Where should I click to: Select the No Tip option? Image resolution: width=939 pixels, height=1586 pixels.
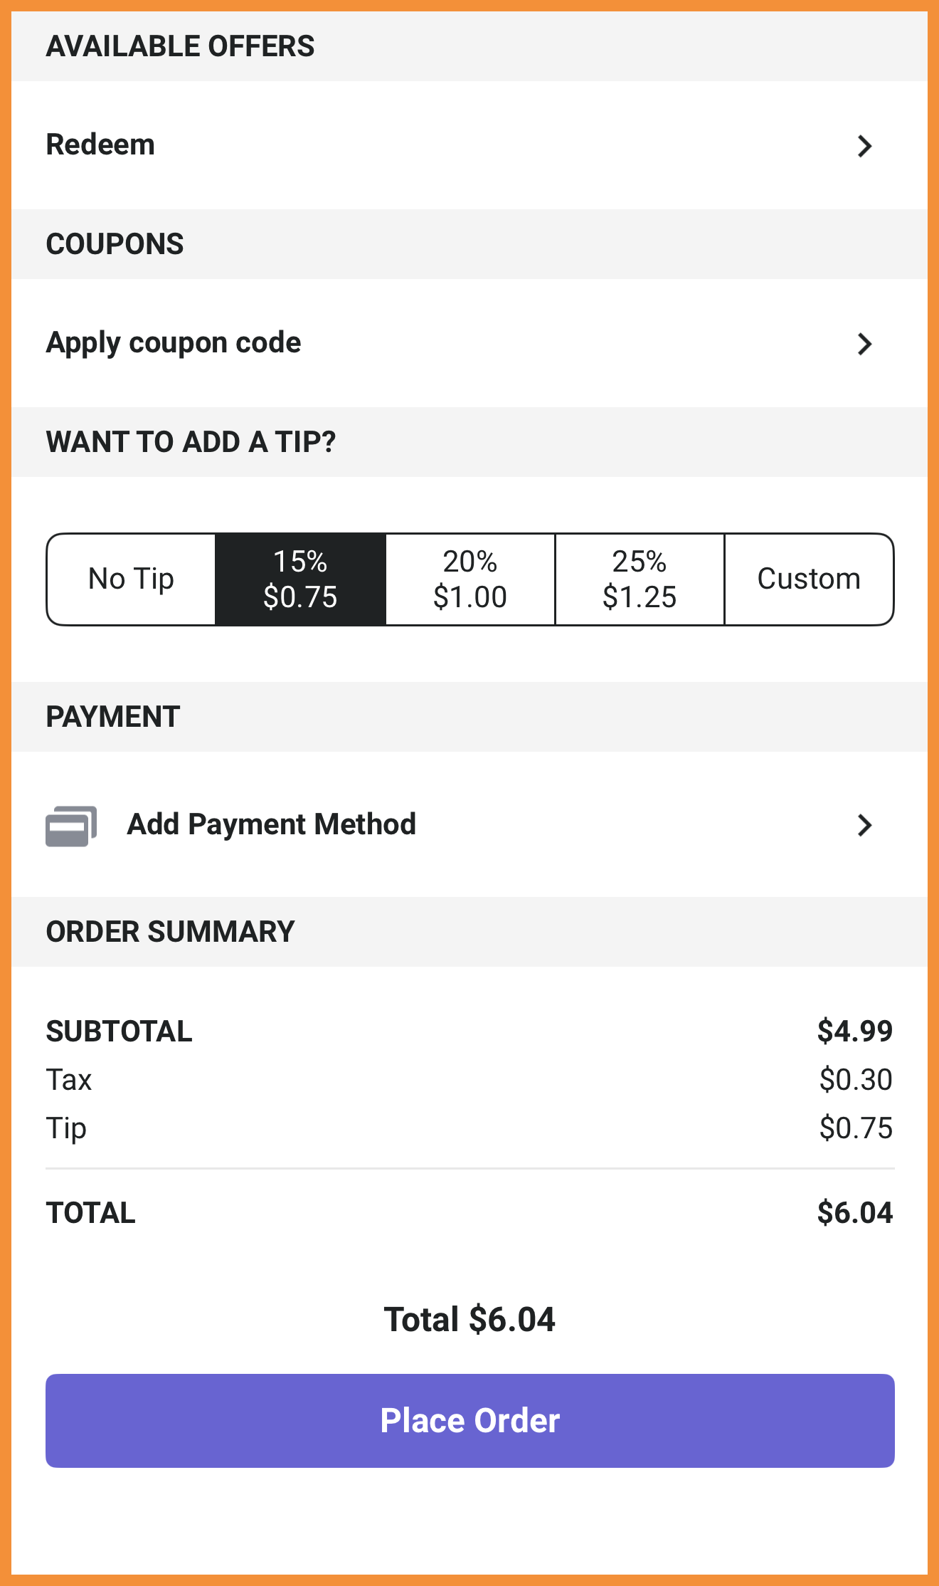tap(131, 579)
